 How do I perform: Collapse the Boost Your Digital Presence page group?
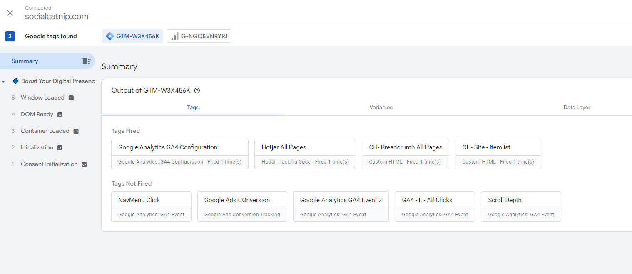click(x=4, y=81)
